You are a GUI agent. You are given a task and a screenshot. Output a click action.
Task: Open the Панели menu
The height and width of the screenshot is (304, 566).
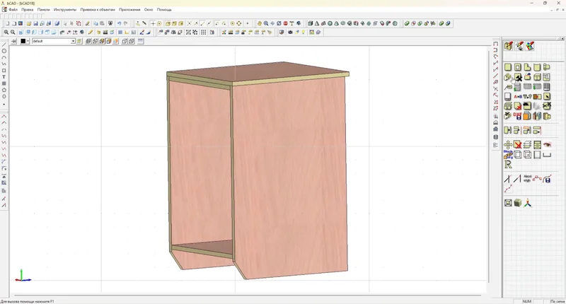click(x=44, y=10)
